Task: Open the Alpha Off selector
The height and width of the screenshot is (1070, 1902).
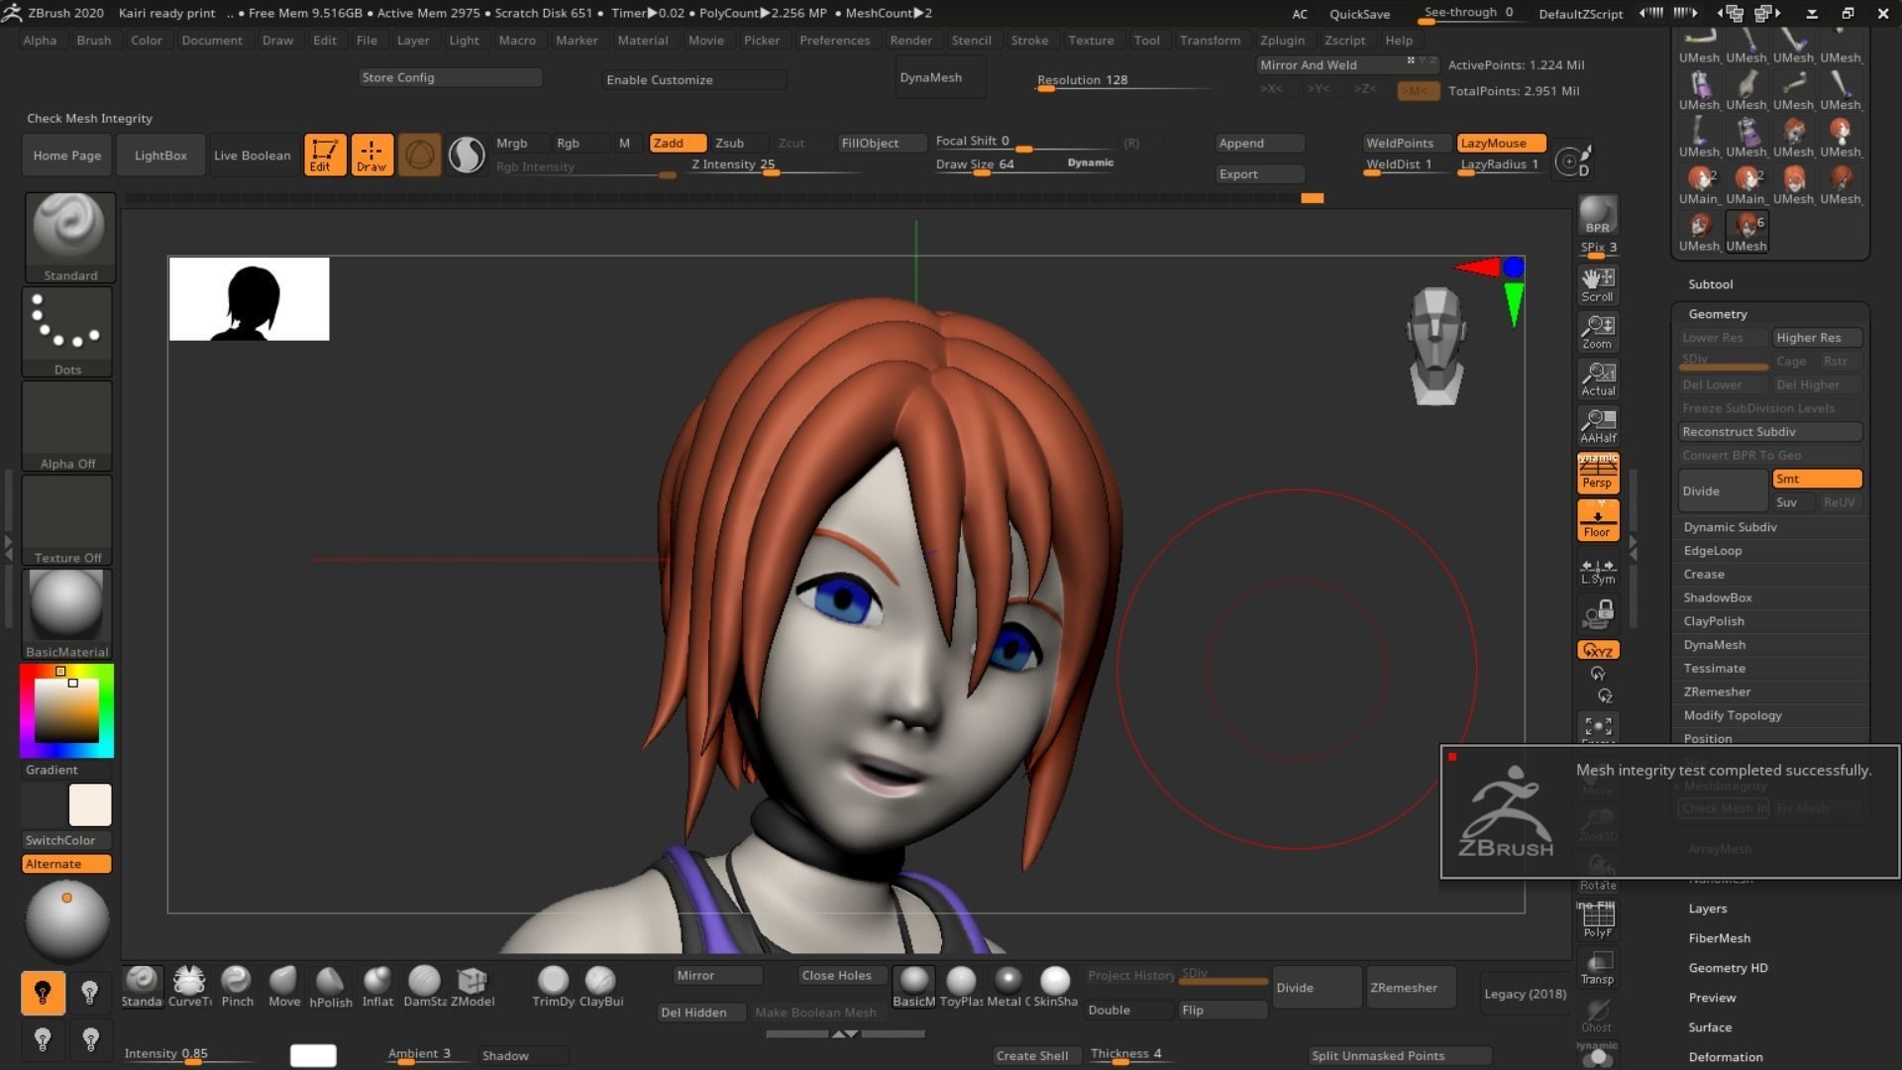Action: [67, 426]
